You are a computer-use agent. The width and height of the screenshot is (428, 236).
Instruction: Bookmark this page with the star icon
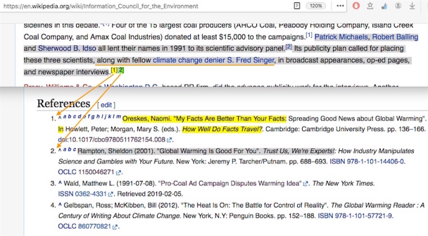click(370, 6)
